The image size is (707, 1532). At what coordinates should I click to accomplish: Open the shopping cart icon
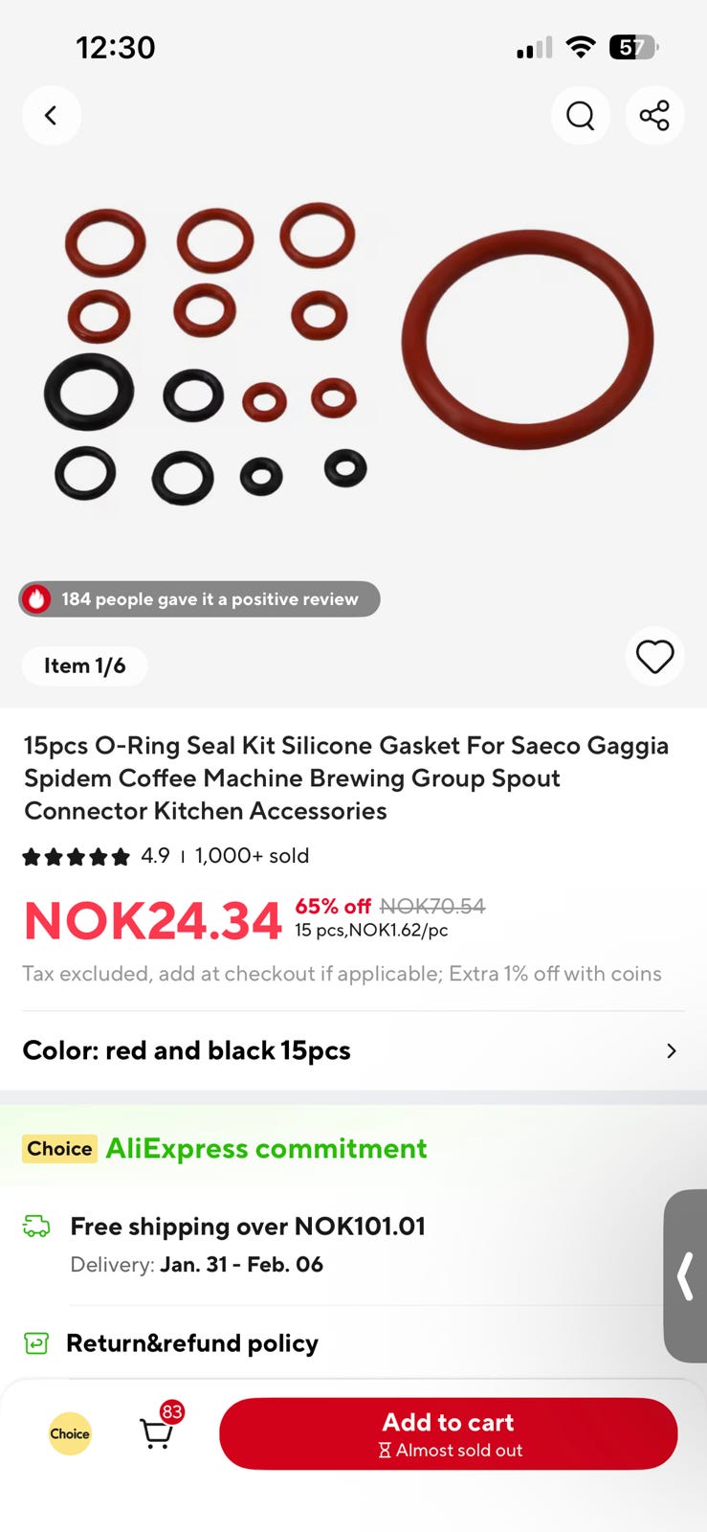coord(157,1432)
